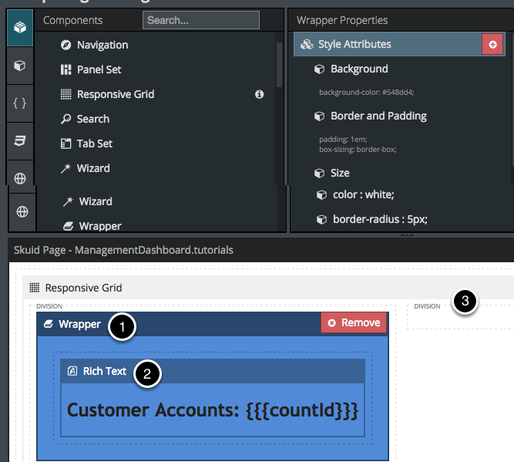
Task: Open the Background style property
Action: [x=358, y=69]
